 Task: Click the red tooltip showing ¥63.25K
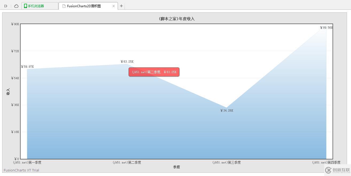[154, 72]
